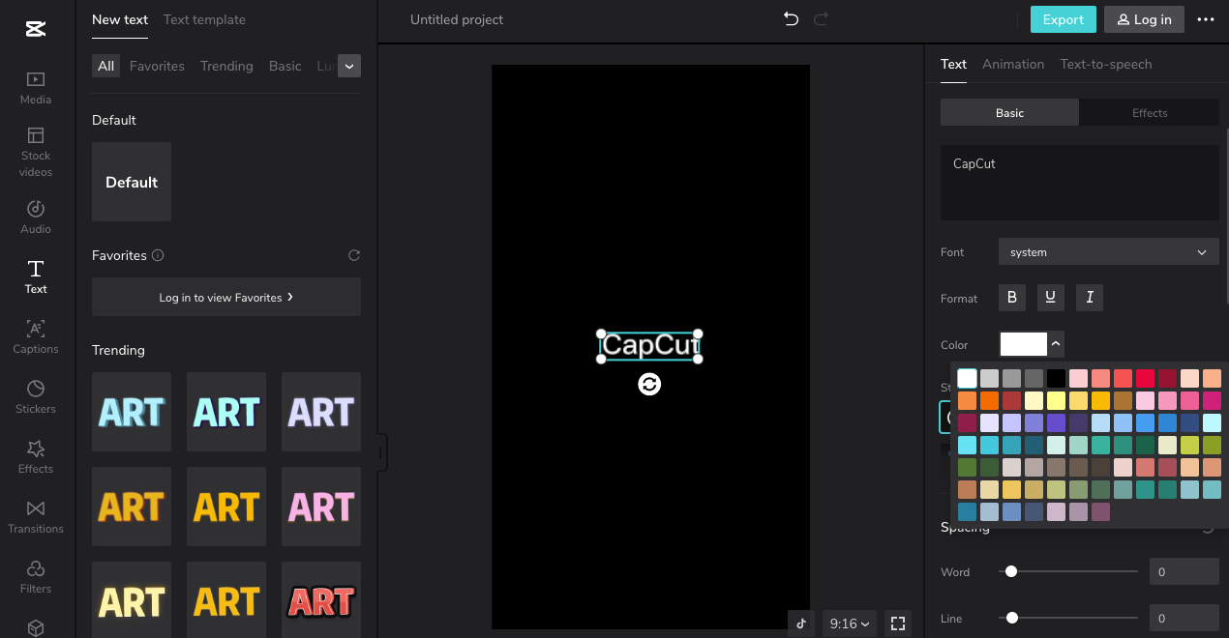Open the Stock videos panel

[x=36, y=152]
